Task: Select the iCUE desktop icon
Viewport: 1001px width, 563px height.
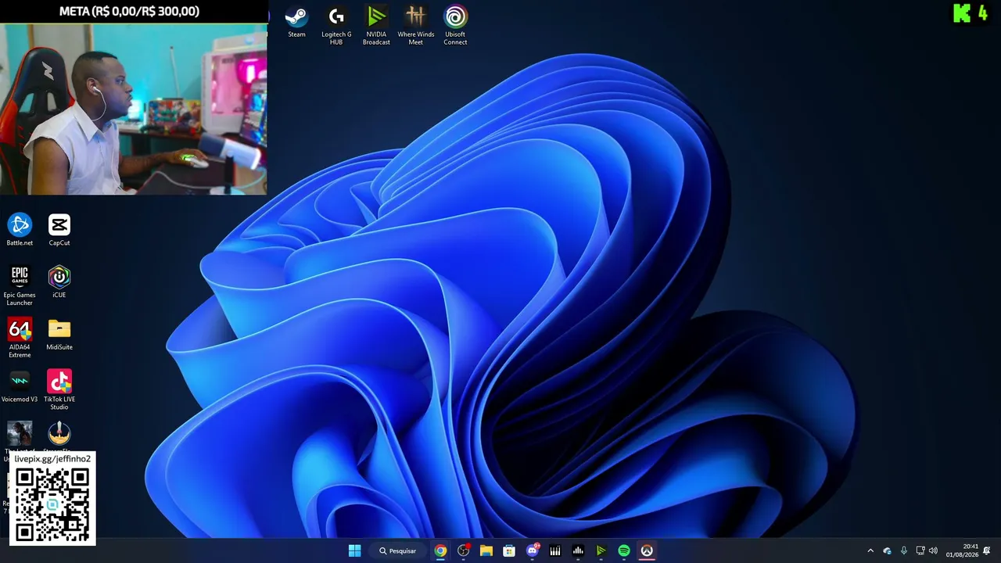Action: 59,282
